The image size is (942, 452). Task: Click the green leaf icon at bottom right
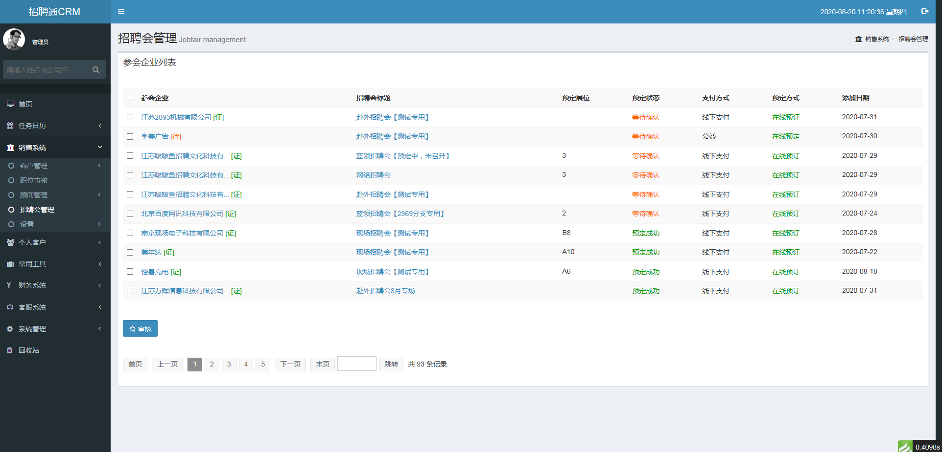(905, 446)
